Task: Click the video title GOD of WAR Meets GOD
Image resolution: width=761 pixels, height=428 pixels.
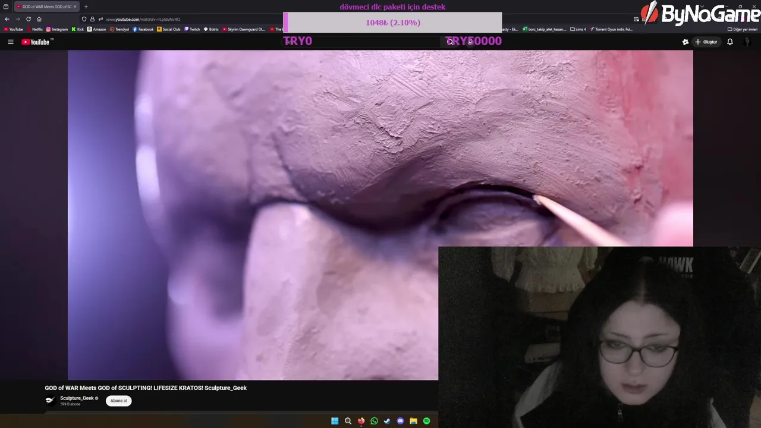Action: point(146,388)
